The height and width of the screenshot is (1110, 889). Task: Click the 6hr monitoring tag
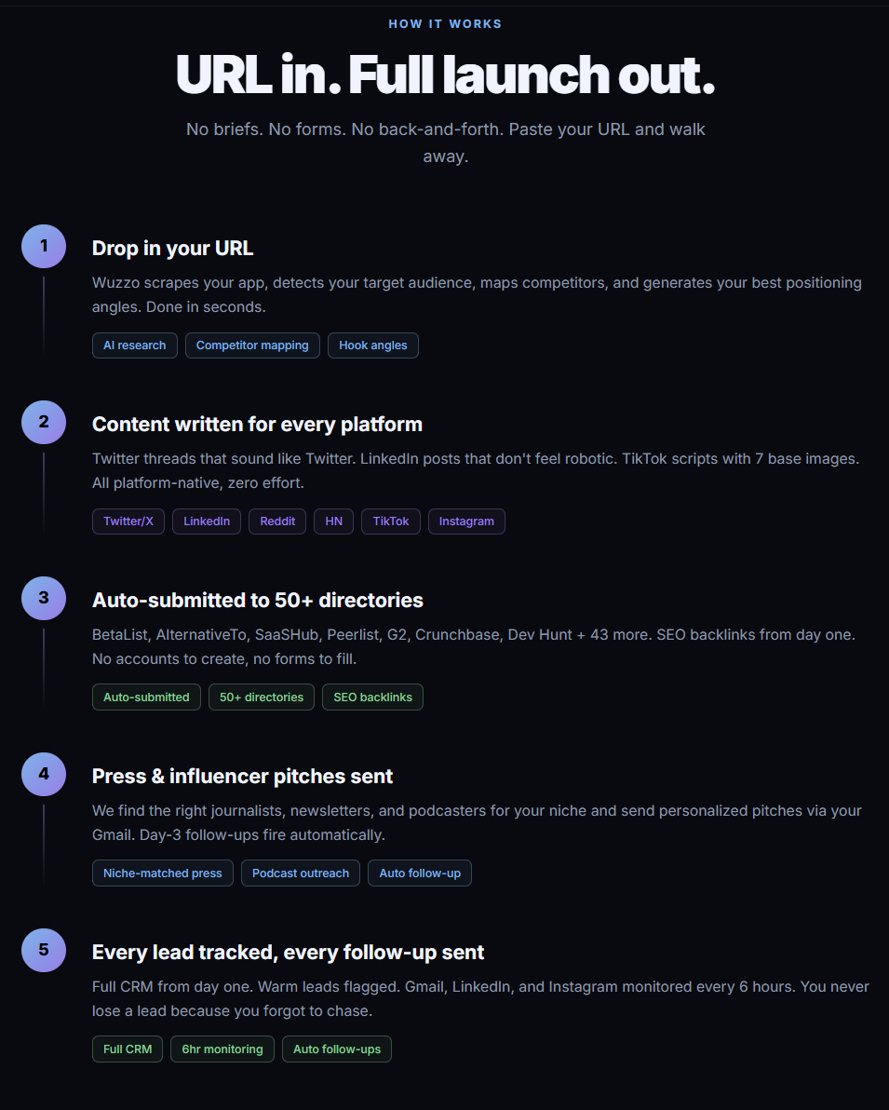coord(222,1049)
